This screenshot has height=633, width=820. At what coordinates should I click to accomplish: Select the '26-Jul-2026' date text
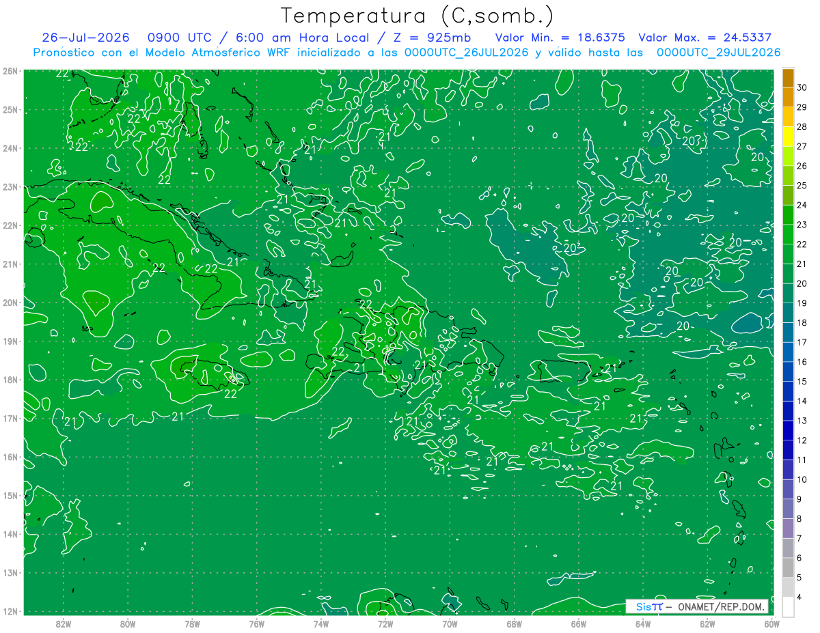(85, 38)
